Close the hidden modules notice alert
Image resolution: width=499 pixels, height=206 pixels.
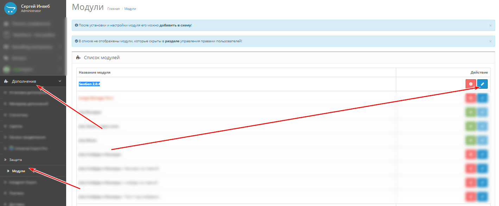(x=491, y=41)
